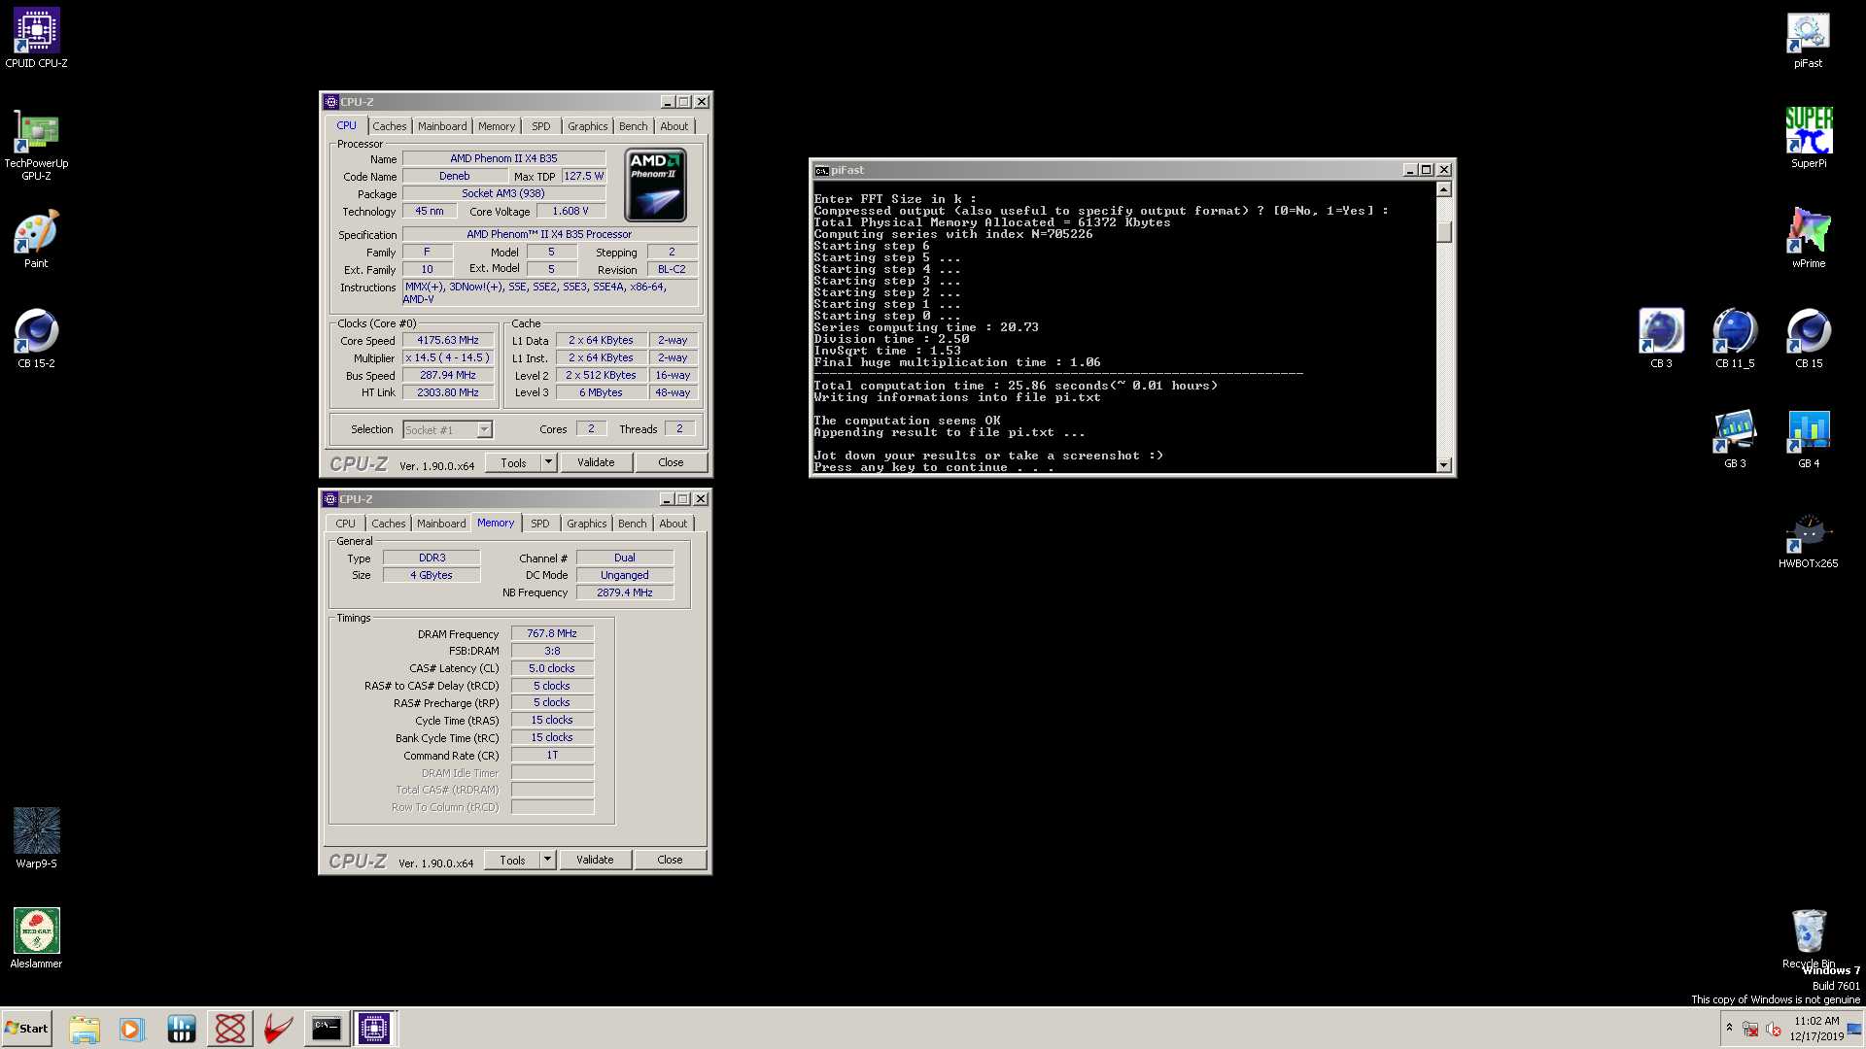Viewport: 1866px width, 1049px height.
Task: Show hidden system tray icons
Action: (1729, 1028)
